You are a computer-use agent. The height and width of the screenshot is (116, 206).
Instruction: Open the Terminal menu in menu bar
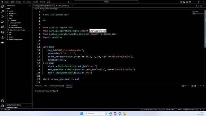pyautogui.click(x=42, y=2)
